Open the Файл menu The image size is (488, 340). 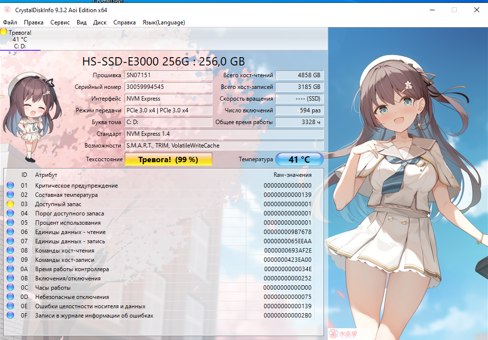[x=10, y=22]
